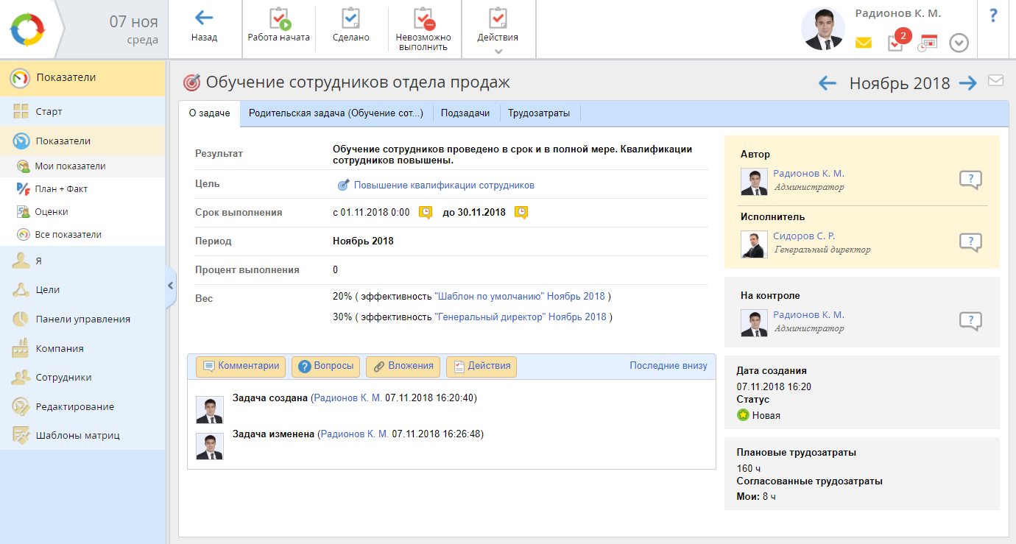
Task: Switch to the Подзадачи tab
Action: [465, 113]
